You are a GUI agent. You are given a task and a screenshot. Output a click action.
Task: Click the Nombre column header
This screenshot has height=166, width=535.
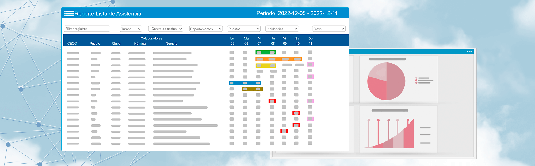[x=171, y=44]
